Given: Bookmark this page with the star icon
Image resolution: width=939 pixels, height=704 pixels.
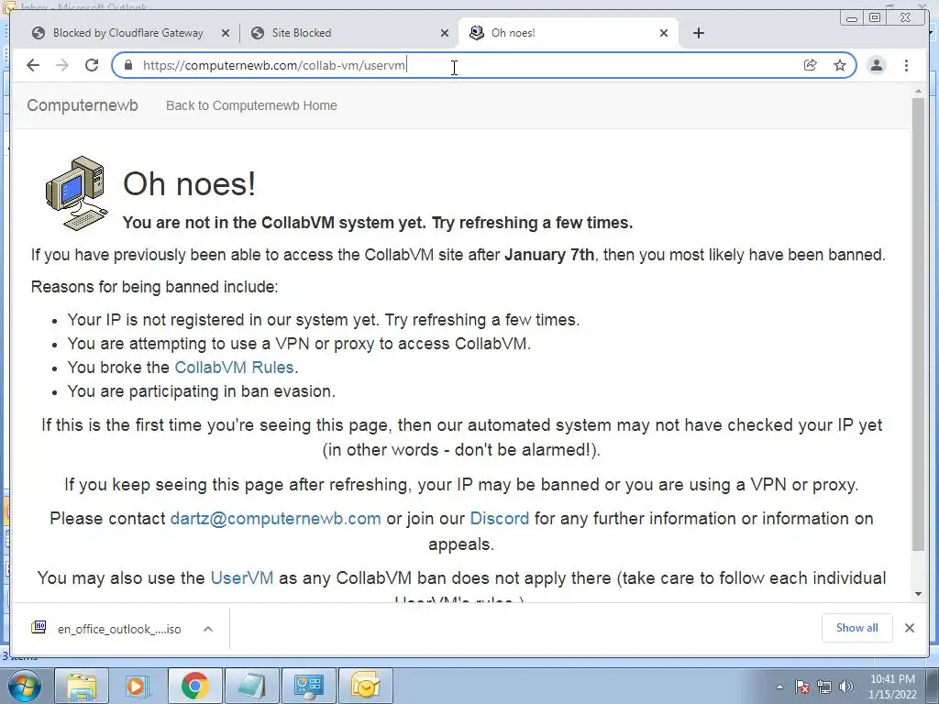Looking at the screenshot, I should tap(840, 65).
